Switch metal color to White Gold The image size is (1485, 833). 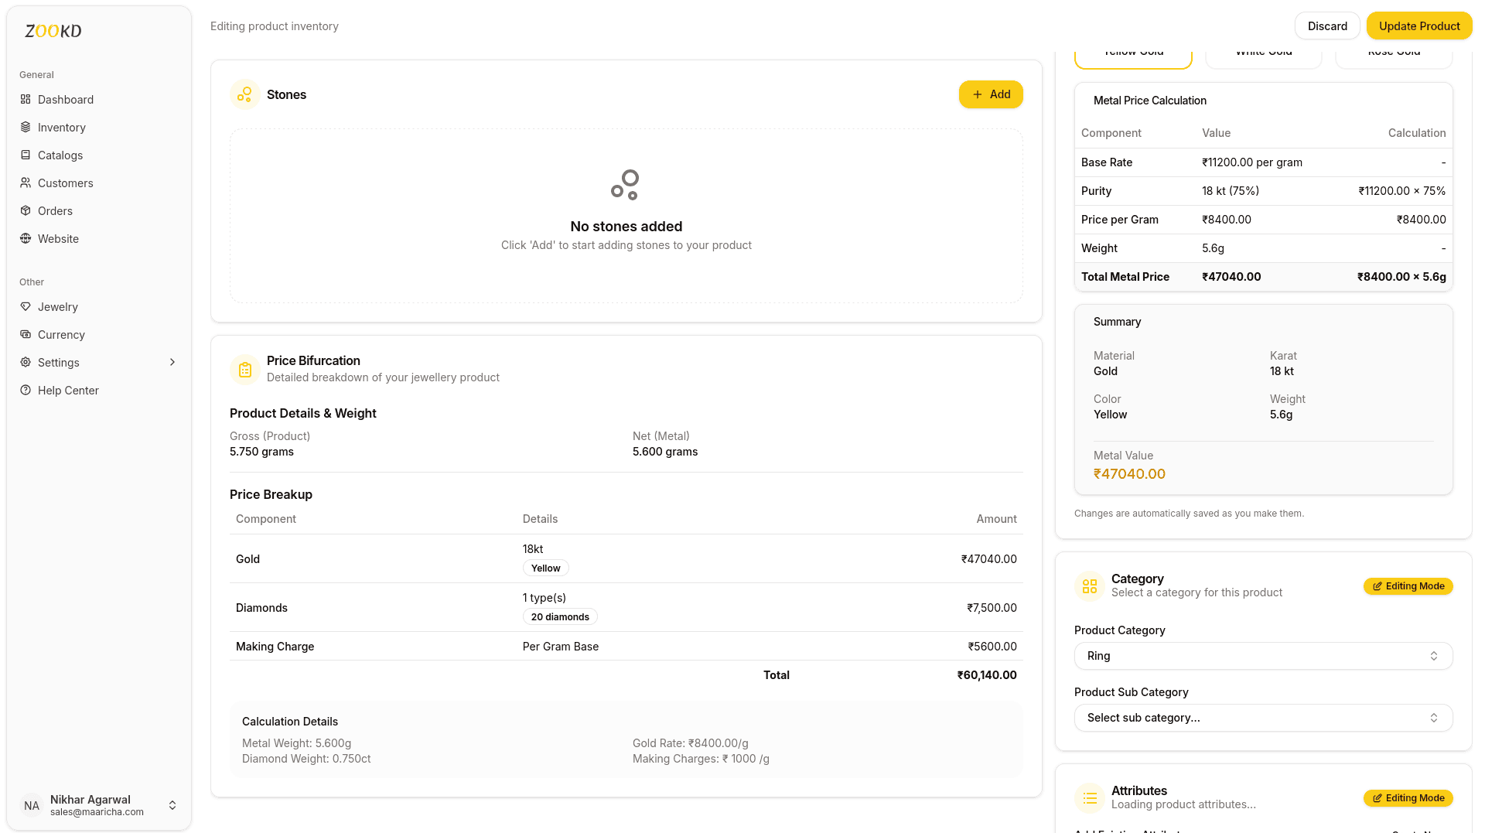(x=1263, y=52)
